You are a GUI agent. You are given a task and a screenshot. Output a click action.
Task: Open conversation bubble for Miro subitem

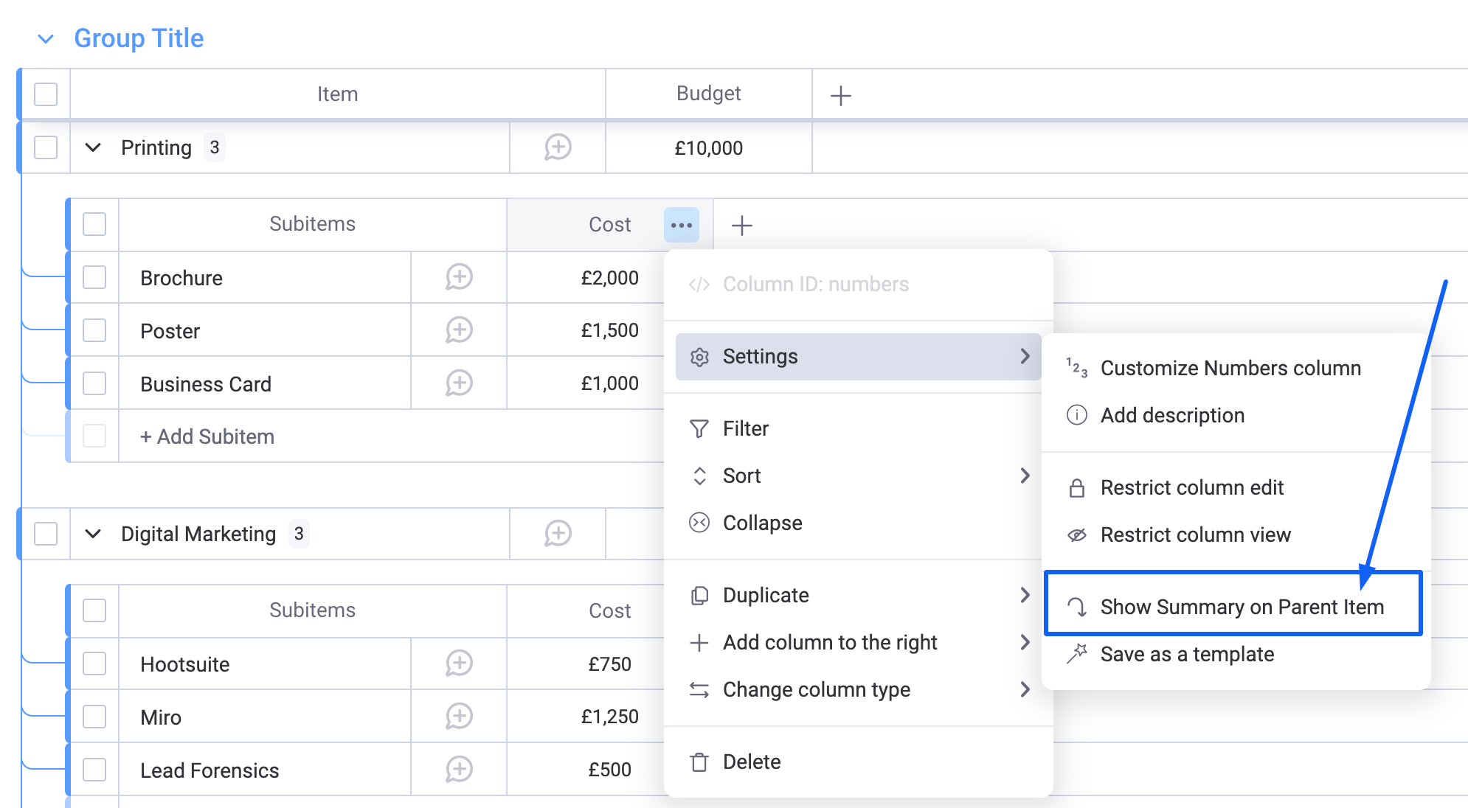[459, 717]
